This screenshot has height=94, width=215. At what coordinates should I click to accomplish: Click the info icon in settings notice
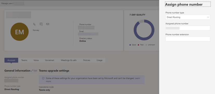[x=43, y=78]
